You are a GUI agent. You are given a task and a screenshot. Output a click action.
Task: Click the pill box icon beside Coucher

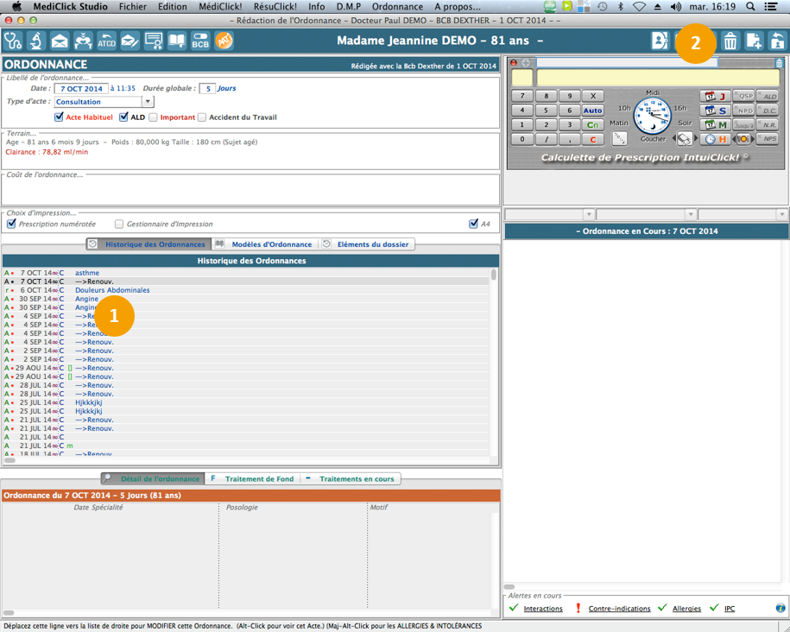point(684,138)
